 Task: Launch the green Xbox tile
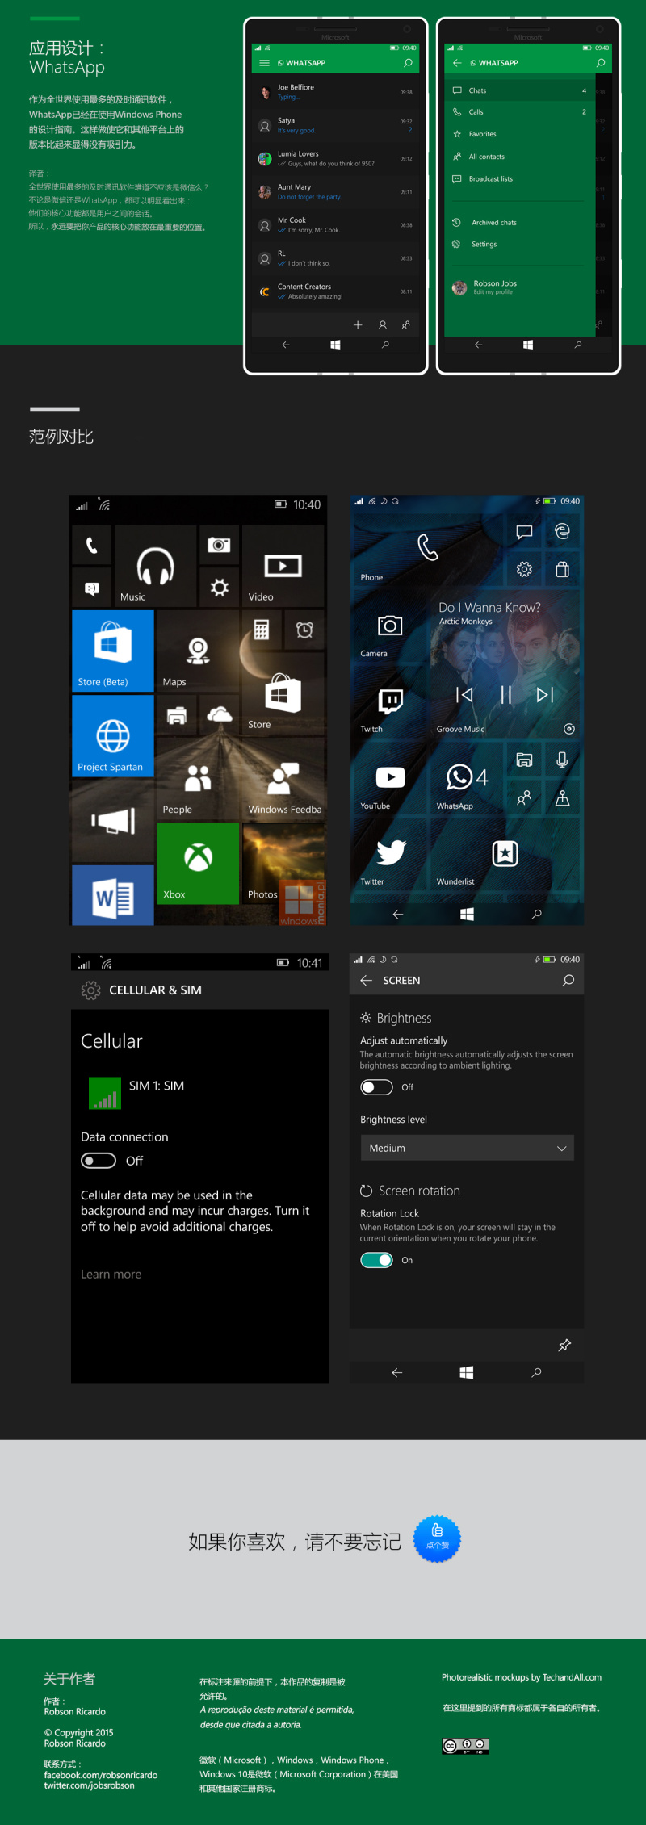198,863
